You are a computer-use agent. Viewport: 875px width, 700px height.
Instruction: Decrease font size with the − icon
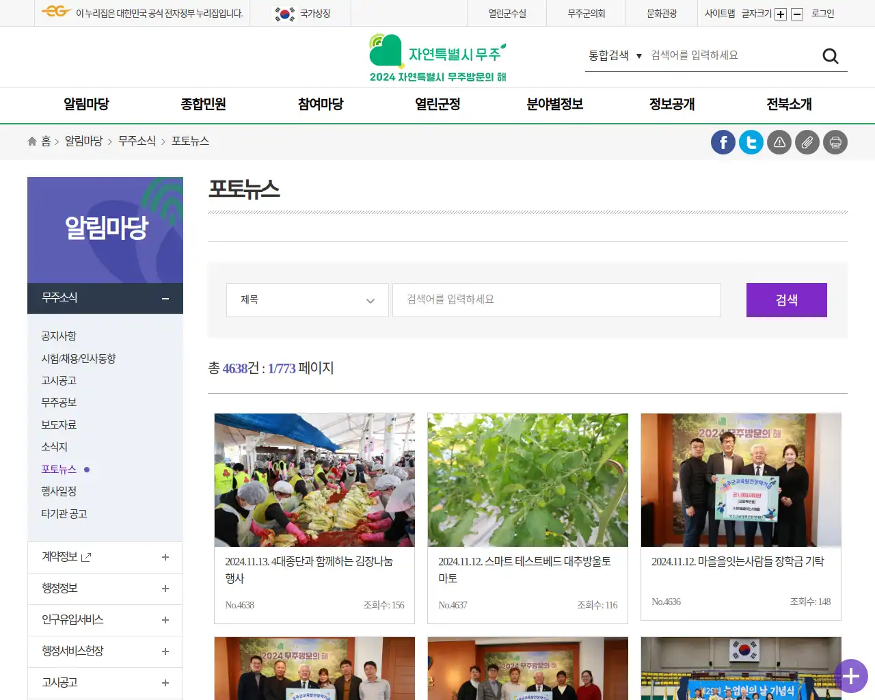pyautogui.click(x=796, y=13)
